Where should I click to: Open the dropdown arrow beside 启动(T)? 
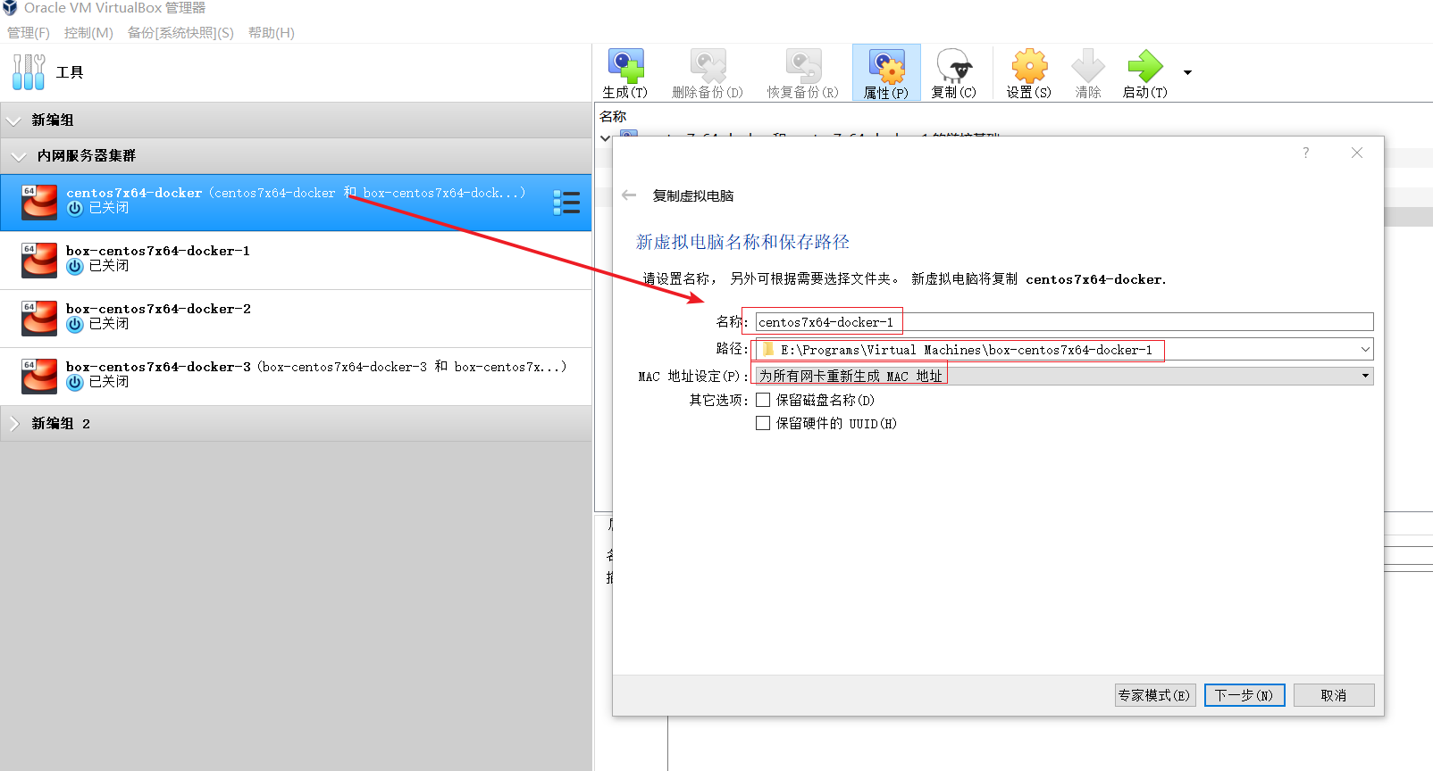click(1187, 72)
